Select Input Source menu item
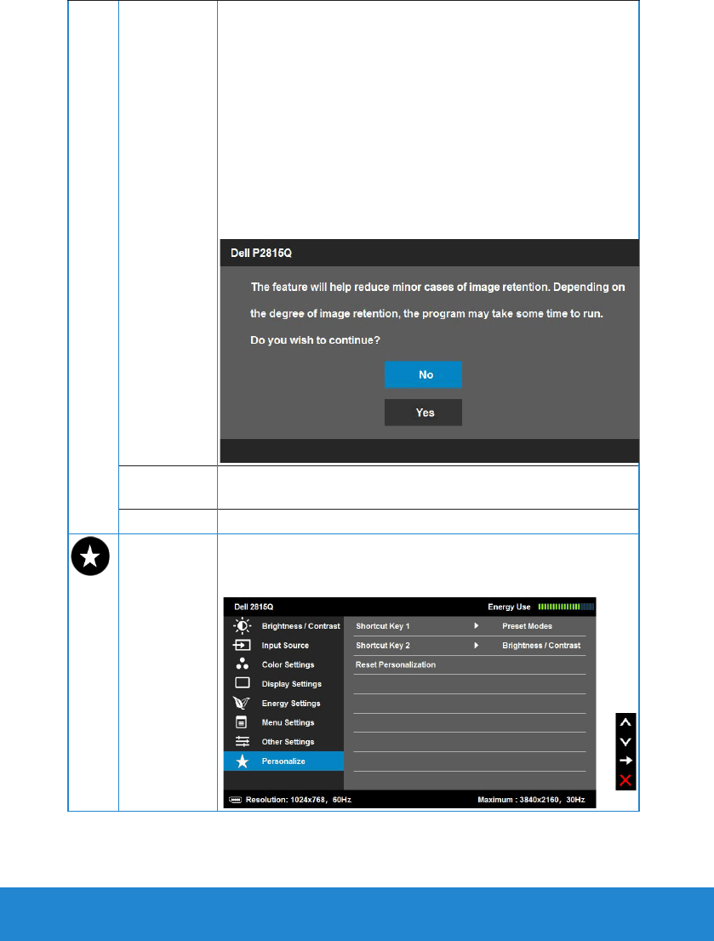 283,645
